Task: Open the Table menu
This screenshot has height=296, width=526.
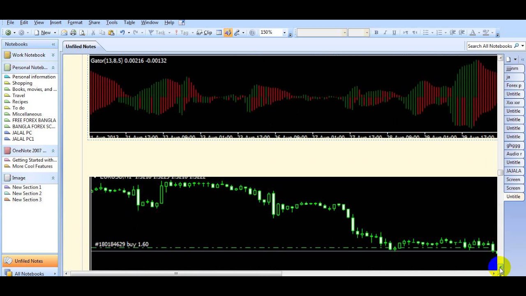Action: [129, 23]
